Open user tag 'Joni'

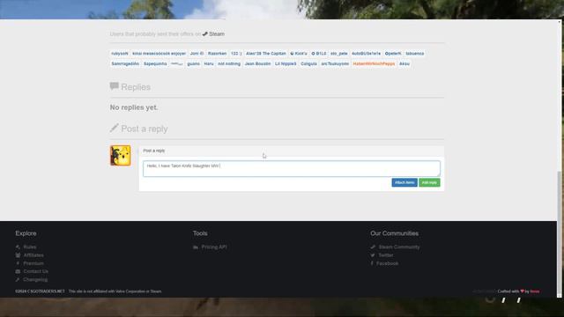[x=197, y=54]
